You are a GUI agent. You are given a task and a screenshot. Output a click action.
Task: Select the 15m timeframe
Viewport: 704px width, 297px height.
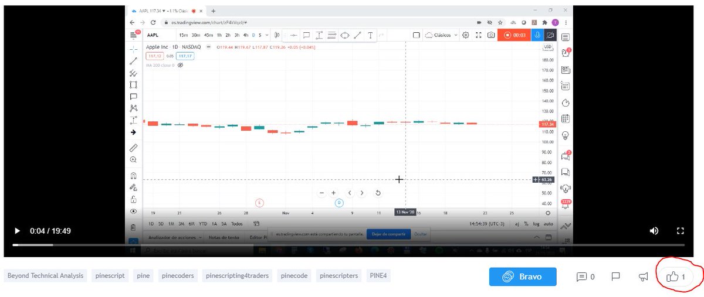184,35
